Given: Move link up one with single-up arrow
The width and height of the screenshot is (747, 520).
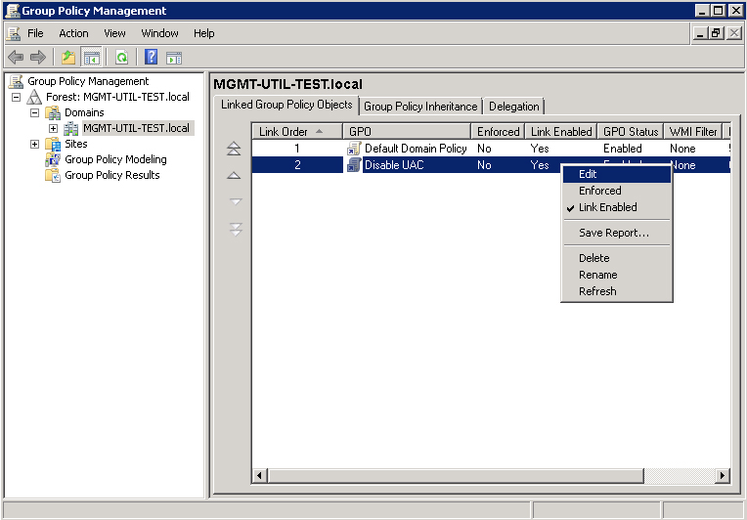Looking at the screenshot, I should [234, 176].
